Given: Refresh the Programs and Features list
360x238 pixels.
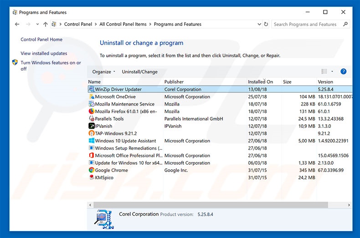Looking at the screenshot, I should tap(266, 24).
